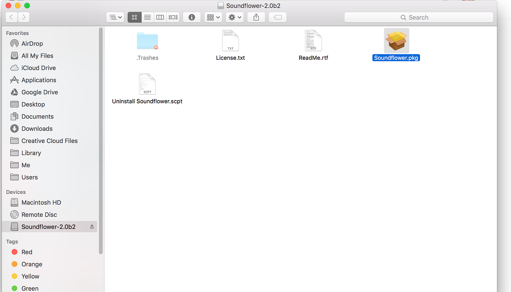Image resolution: width=511 pixels, height=292 pixels.
Task: Select Library in the sidebar
Action: pos(50,153)
